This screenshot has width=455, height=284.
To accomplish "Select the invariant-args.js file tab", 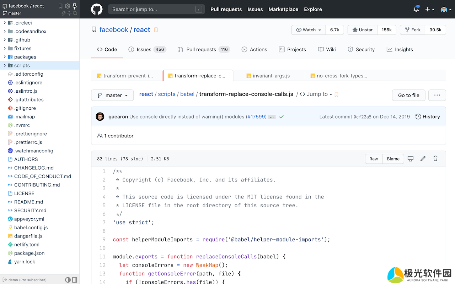I will pos(271,76).
